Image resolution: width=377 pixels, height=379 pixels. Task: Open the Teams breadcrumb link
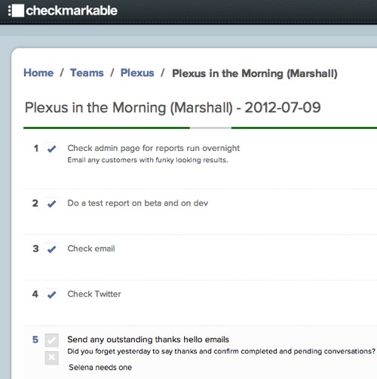87,73
